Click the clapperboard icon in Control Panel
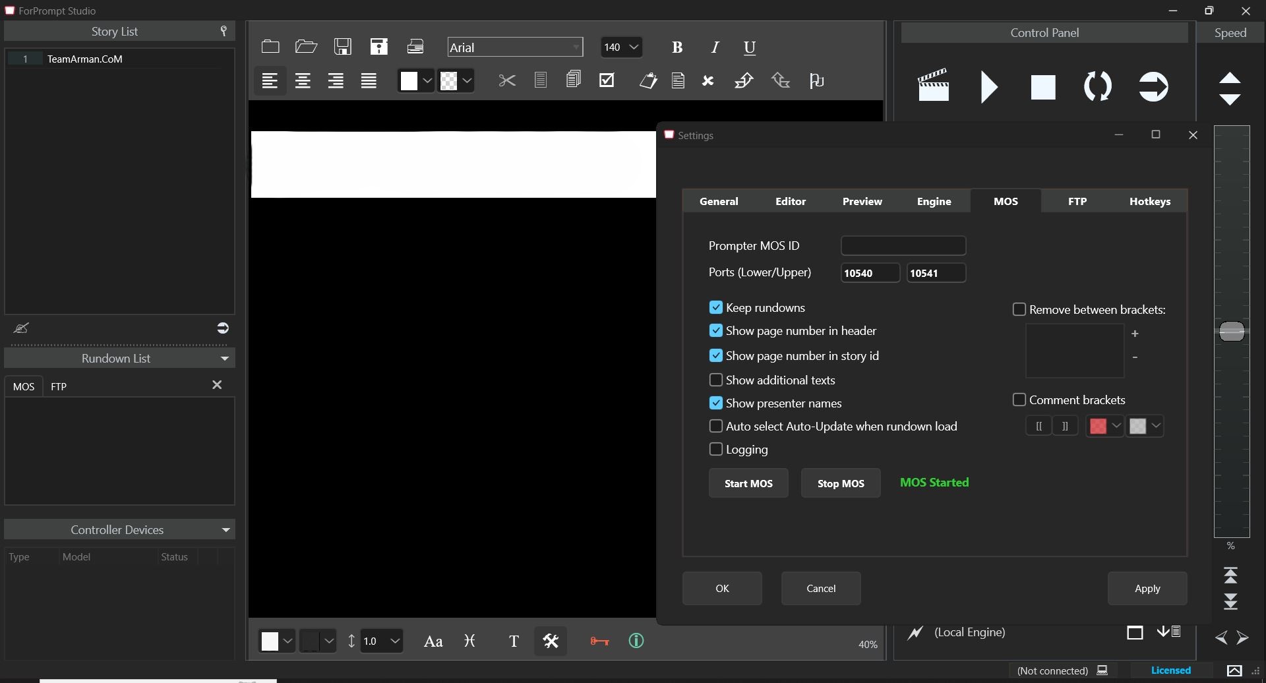This screenshot has height=683, width=1266. [934, 85]
